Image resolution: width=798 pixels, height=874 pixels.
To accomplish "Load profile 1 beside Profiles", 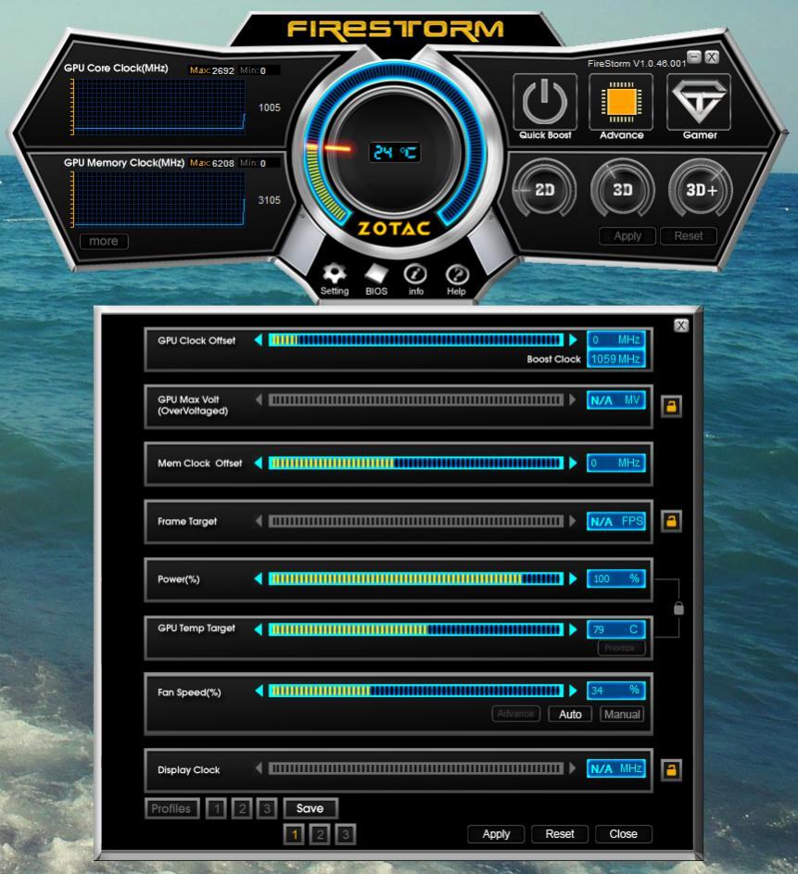I will pyautogui.click(x=216, y=808).
